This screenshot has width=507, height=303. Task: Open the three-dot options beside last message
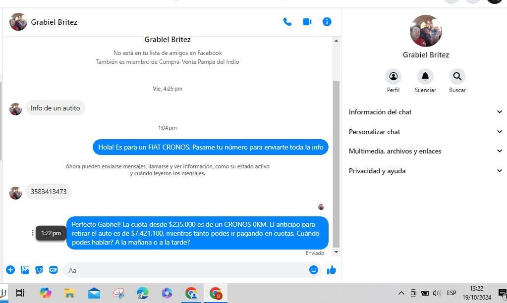tap(33, 233)
